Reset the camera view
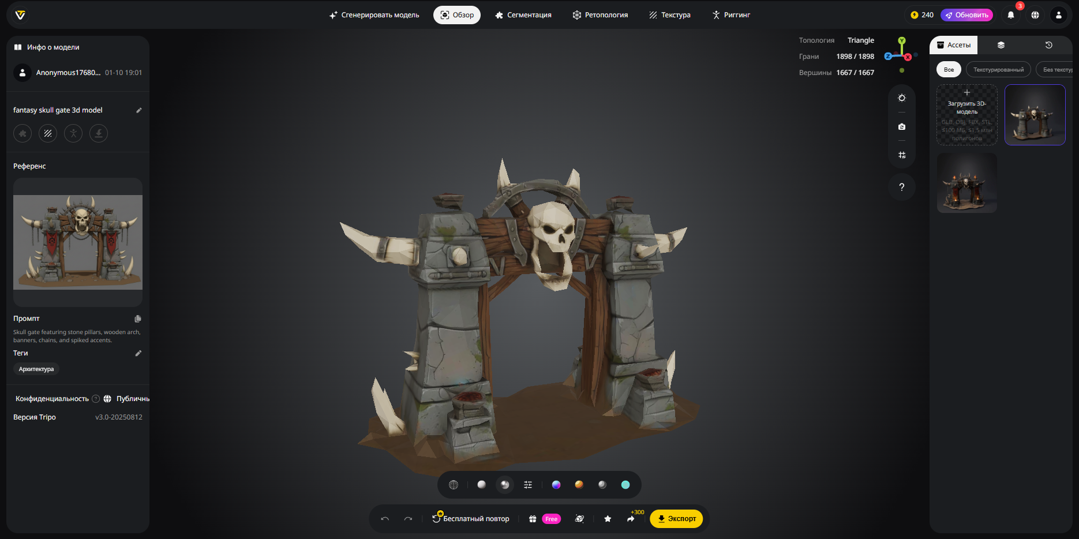Image resolution: width=1079 pixels, height=539 pixels. point(902,126)
